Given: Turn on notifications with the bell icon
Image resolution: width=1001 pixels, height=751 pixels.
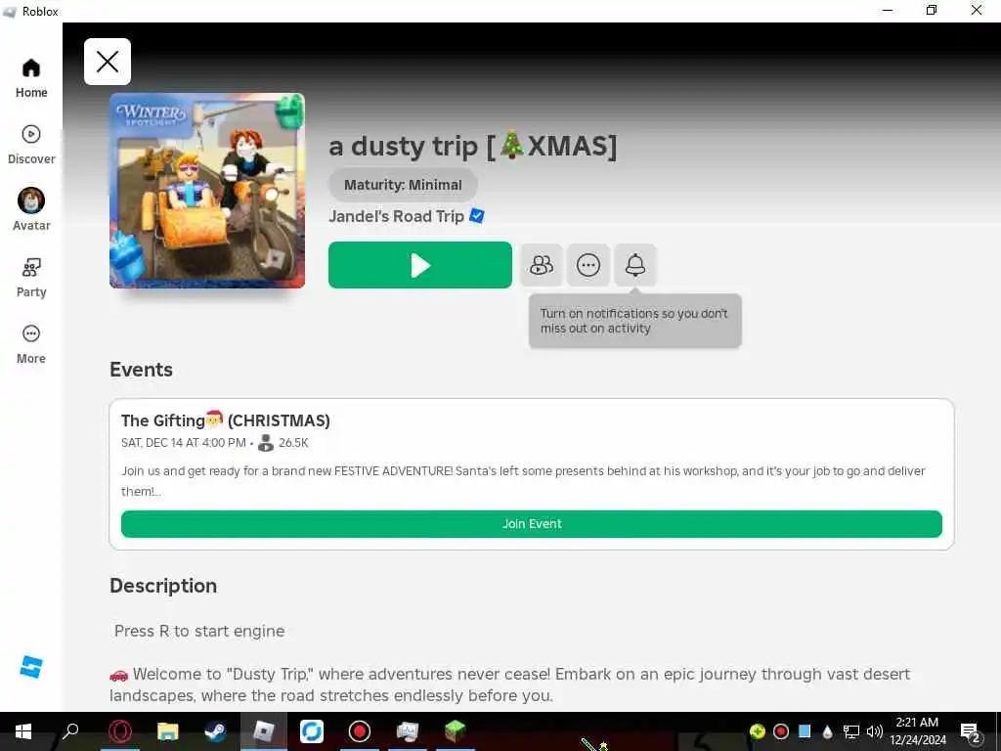Looking at the screenshot, I should click(x=635, y=265).
